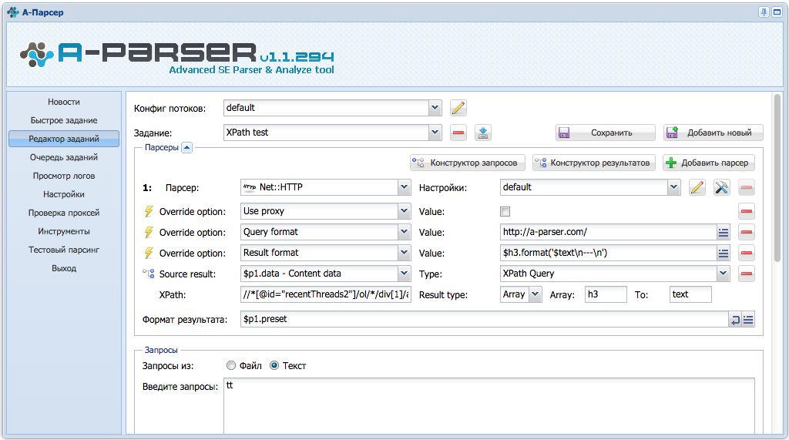
Task: Open the Задание dropdown arrow
Action: coord(435,133)
